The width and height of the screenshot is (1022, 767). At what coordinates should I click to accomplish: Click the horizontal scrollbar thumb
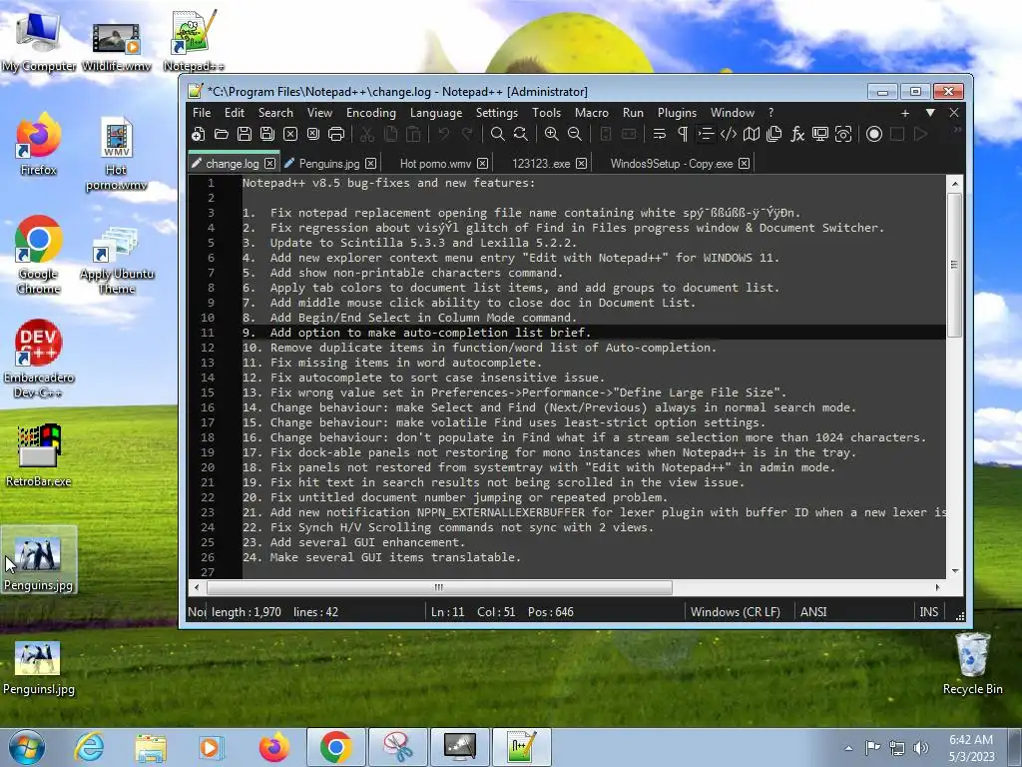point(439,587)
